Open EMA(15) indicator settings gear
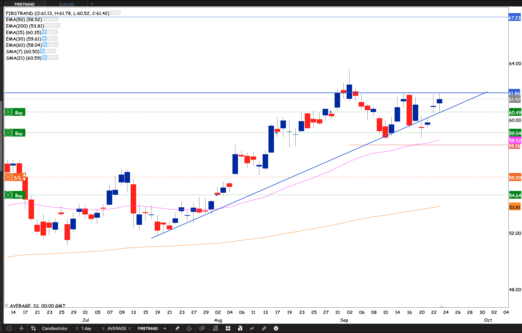Screen dimensions: 522x333 tap(50, 32)
